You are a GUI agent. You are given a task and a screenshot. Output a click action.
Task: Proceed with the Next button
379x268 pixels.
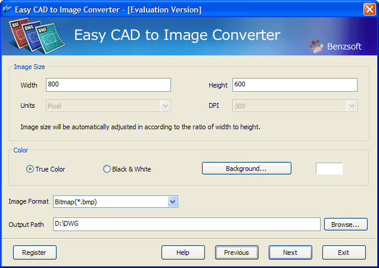click(290, 253)
